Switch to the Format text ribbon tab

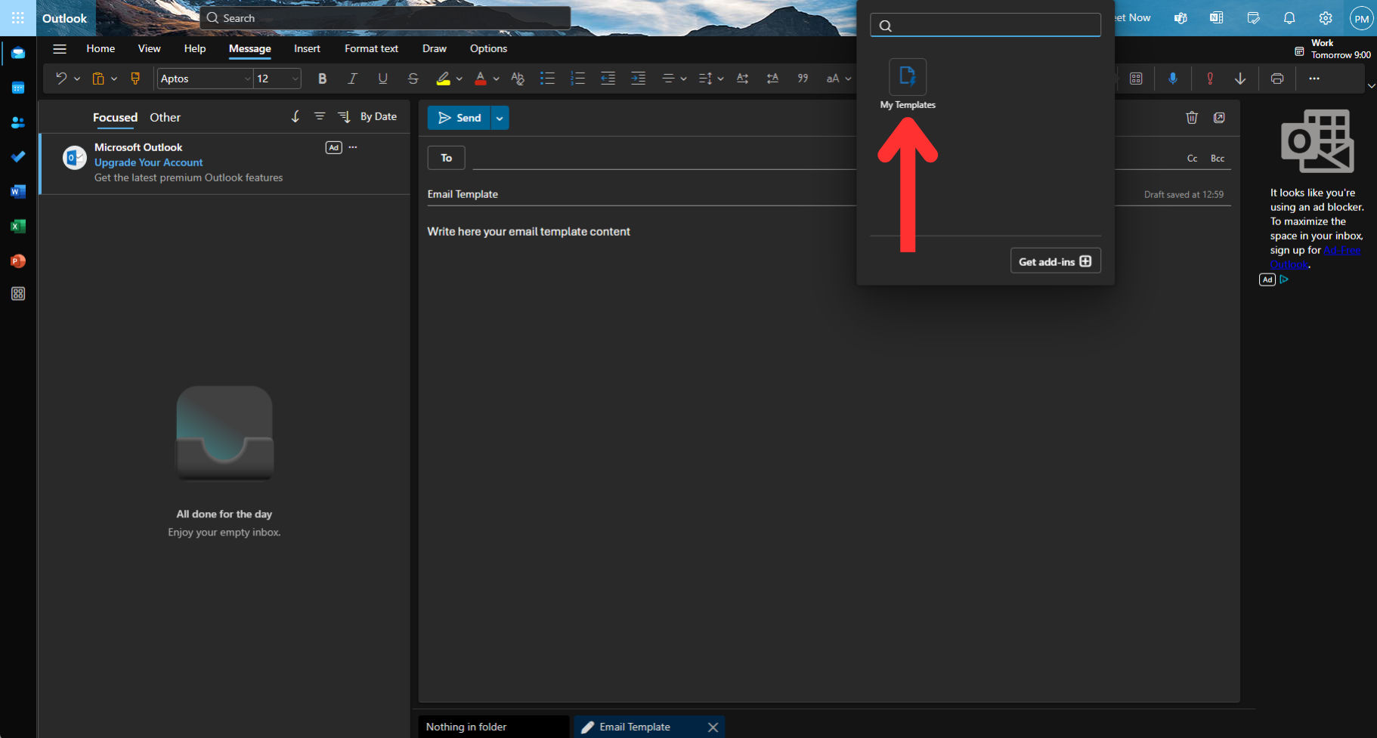tap(371, 48)
